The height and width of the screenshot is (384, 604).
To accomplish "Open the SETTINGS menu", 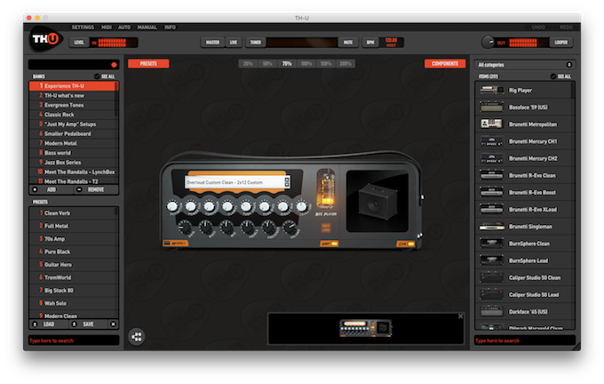I will coord(83,27).
